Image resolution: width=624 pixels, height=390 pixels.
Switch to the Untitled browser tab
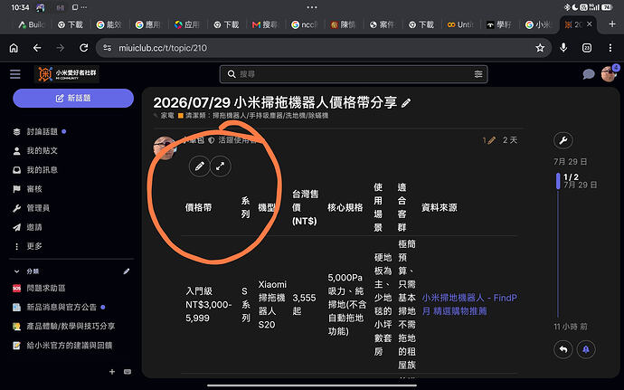coord(460,24)
